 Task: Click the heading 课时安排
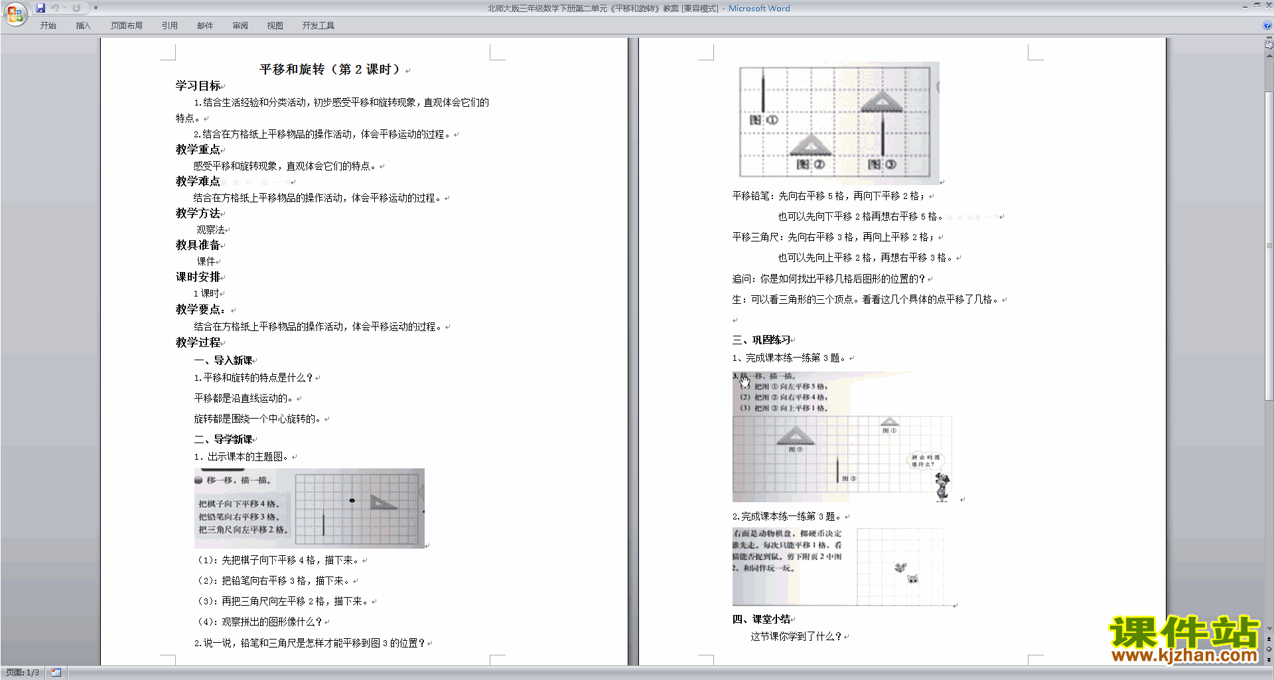coord(198,277)
